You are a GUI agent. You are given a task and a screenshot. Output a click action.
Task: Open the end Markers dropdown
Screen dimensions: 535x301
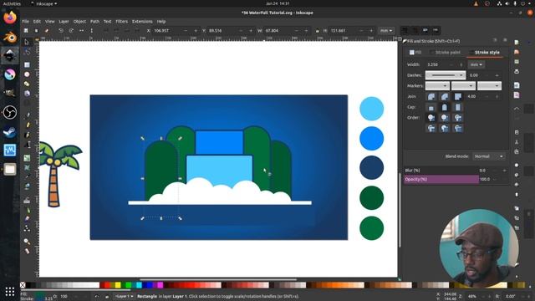pos(489,85)
